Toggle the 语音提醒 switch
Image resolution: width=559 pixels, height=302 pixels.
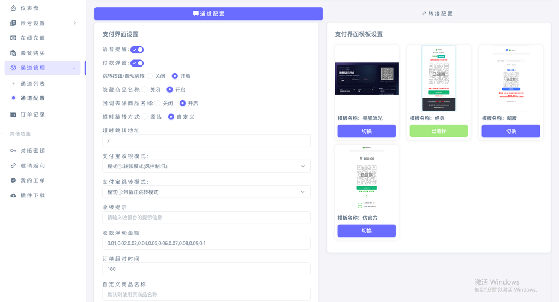tap(137, 50)
